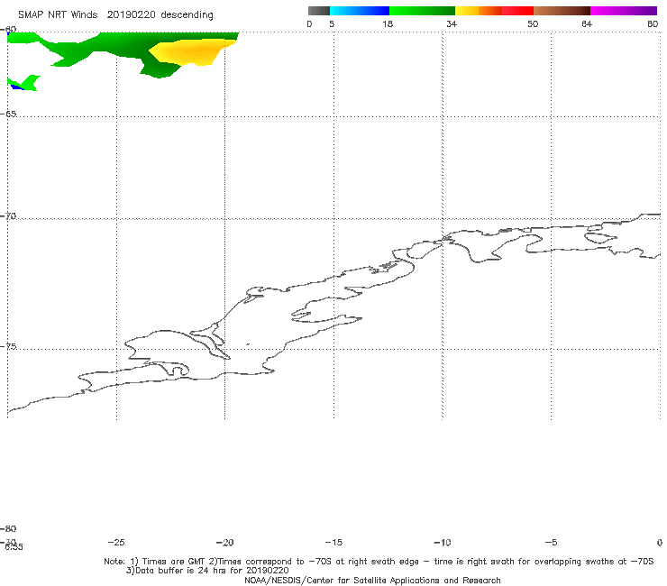This screenshot has width=667, height=586.
Task: Click the gray 0–5 knot segment of color bar
Action: (318, 11)
